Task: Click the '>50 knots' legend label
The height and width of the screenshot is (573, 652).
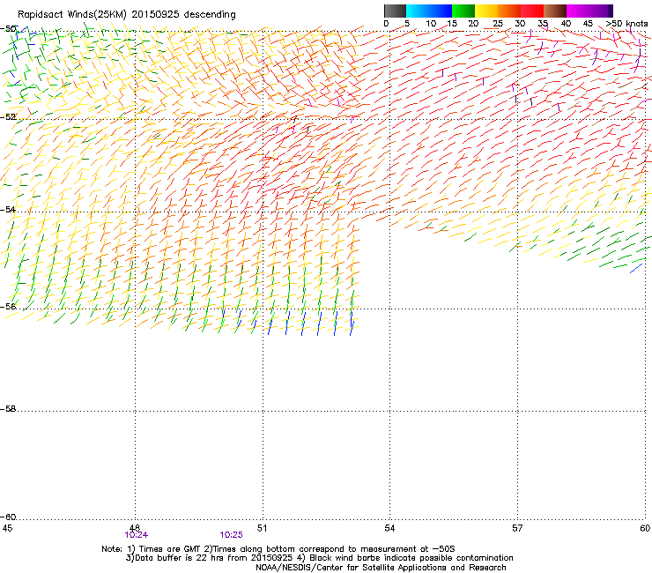Action: [627, 24]
